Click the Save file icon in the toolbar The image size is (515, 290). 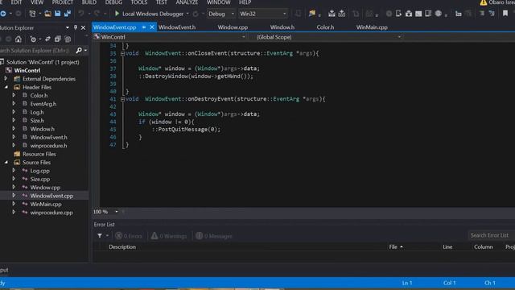coord(58,14)
